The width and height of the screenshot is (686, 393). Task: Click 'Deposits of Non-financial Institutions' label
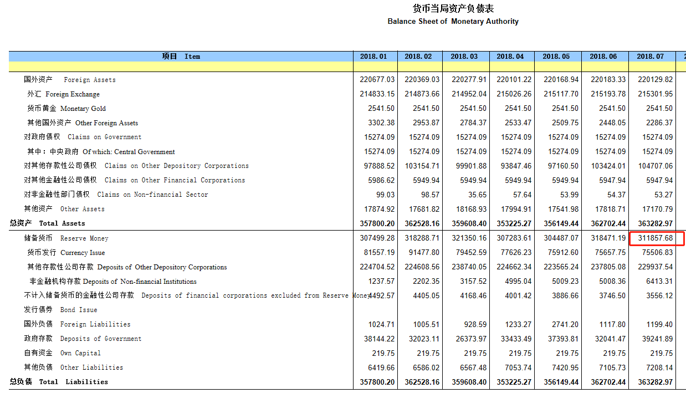140,282
